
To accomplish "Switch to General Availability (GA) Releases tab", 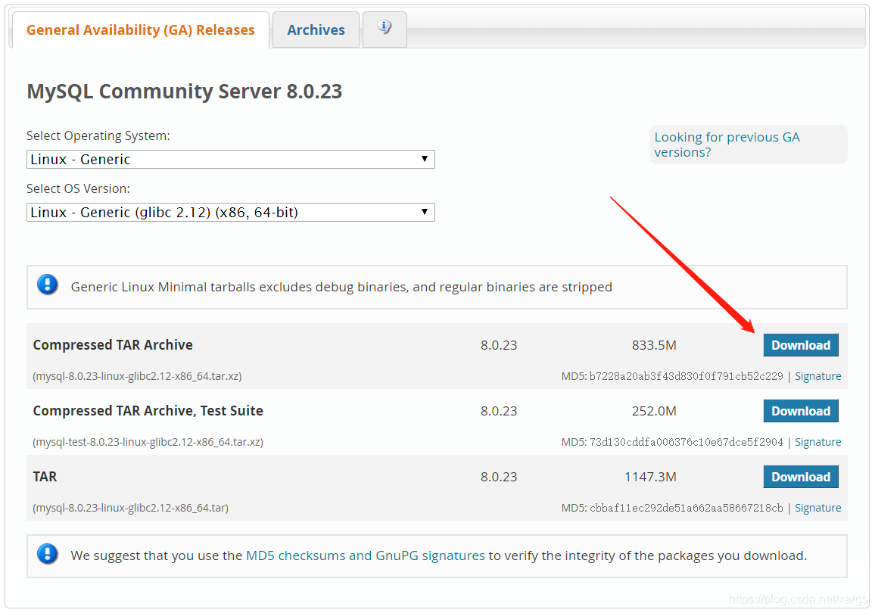I will (141, 30).
